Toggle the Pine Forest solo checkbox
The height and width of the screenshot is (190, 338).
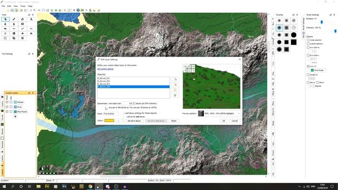(x=11, y=111)
